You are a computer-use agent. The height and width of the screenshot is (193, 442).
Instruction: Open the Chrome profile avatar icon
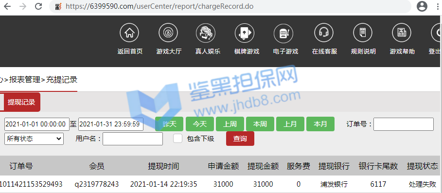[x=422, y=6]
